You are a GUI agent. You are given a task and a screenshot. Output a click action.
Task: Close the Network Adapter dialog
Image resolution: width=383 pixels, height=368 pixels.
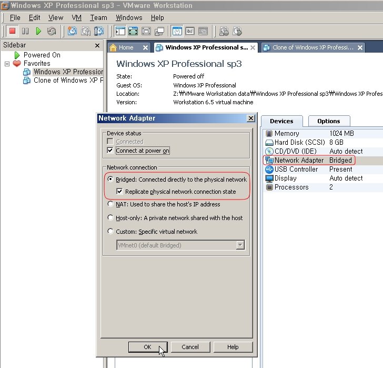[250, 118]
